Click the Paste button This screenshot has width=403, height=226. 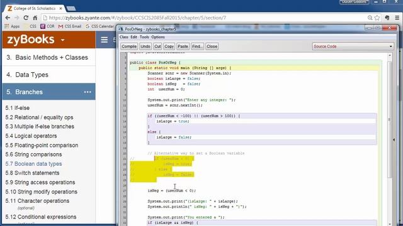point(183,46)
